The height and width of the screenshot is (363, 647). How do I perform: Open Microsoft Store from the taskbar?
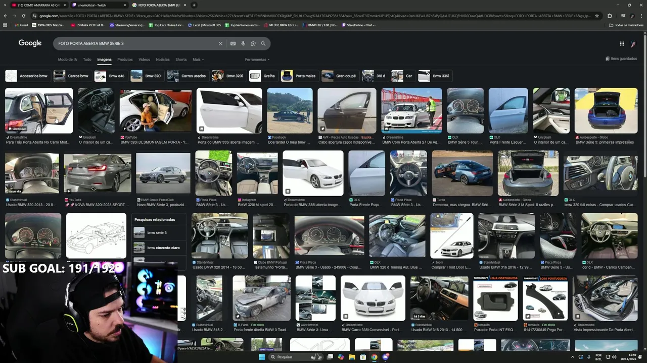click(363, 357)
